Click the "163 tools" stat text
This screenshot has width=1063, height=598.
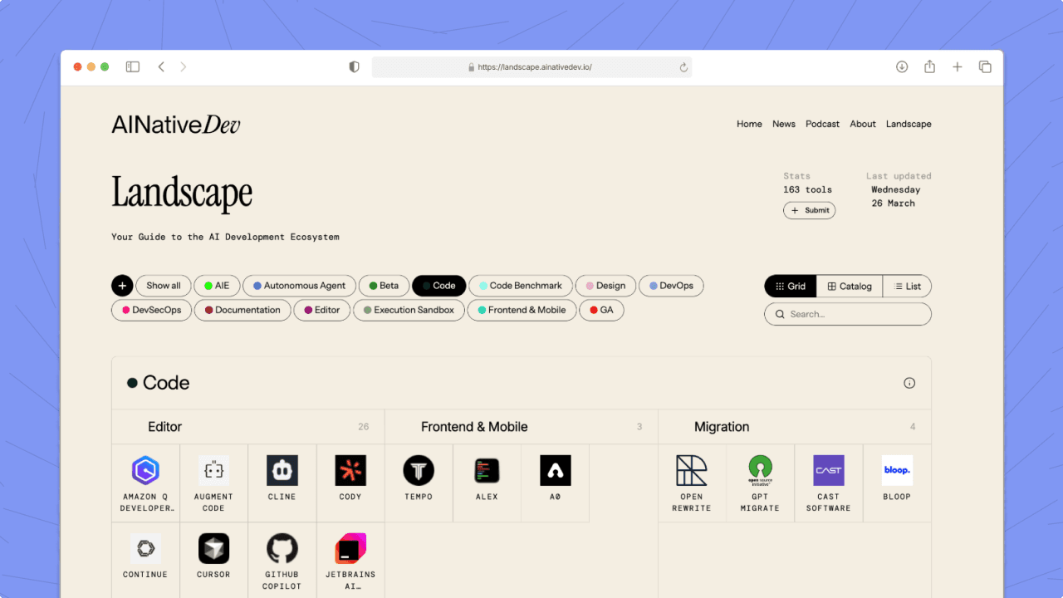click(x=807, y=189)
